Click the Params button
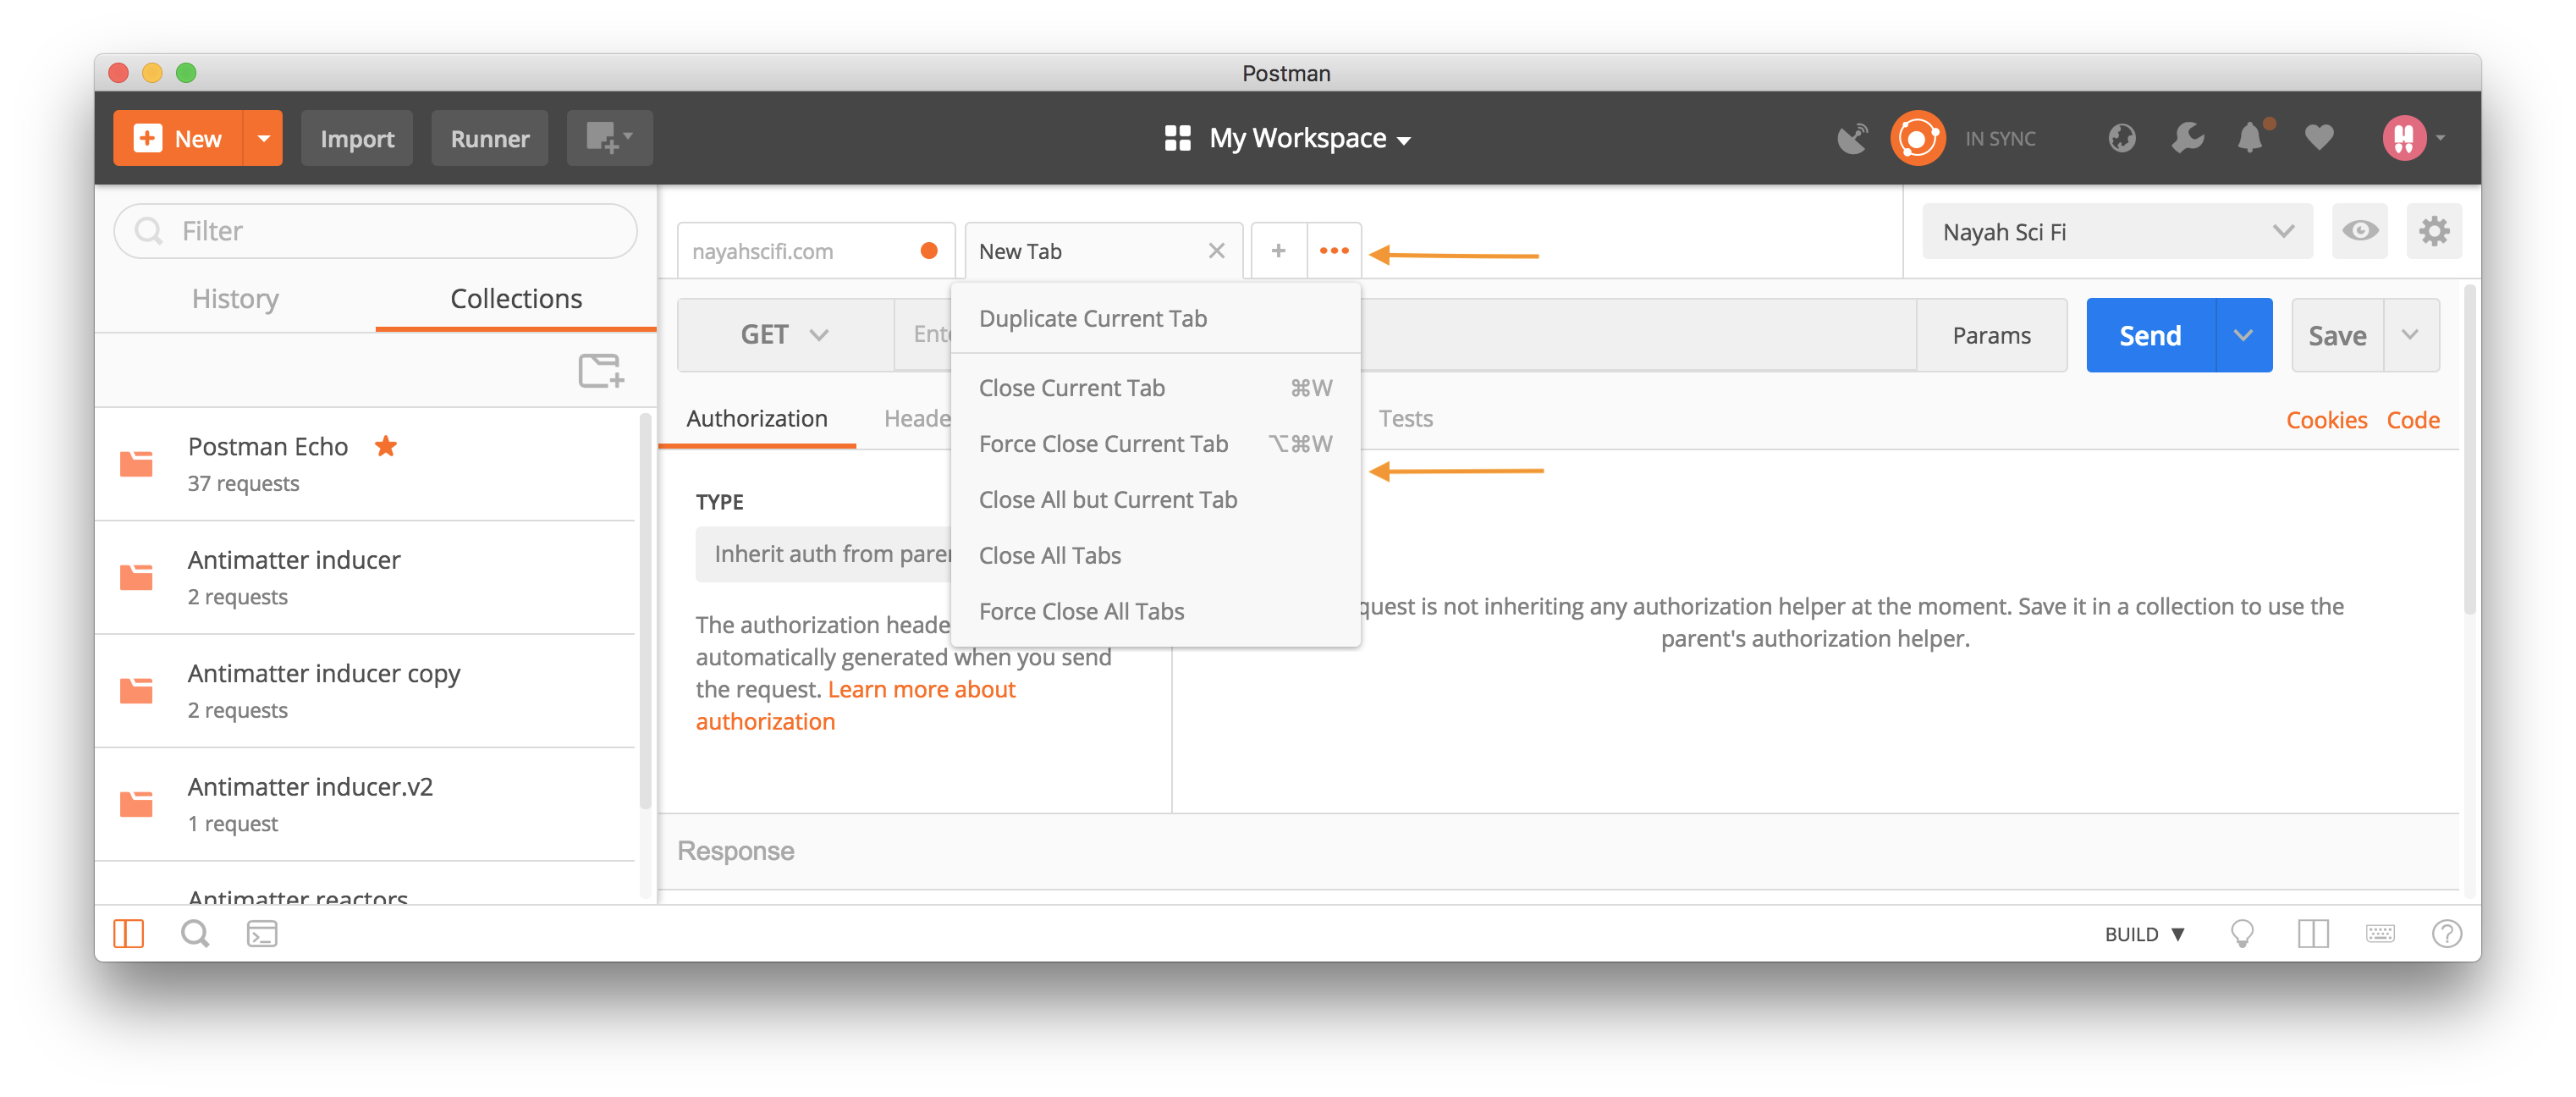The height and width of the screenshot is (1097, 2576). pos(1991,335)
